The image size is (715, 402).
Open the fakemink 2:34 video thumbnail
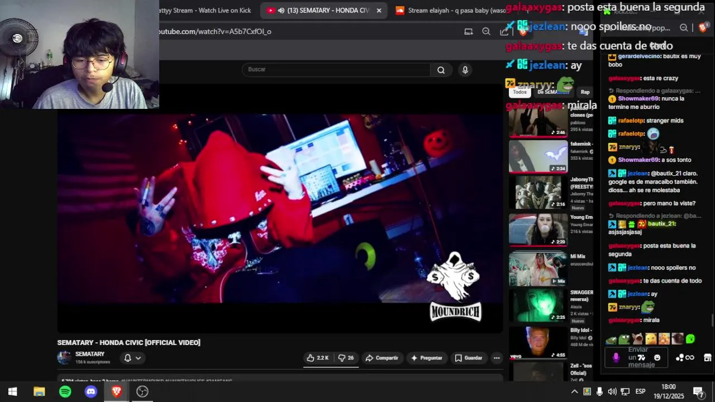pyautogui.click(x=538, y=156)
